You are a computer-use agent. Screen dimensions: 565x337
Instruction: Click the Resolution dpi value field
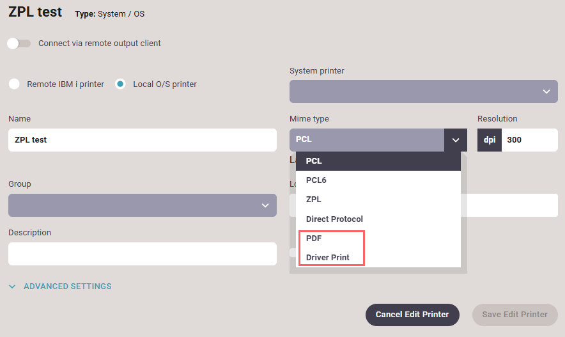tap(529, 139)
